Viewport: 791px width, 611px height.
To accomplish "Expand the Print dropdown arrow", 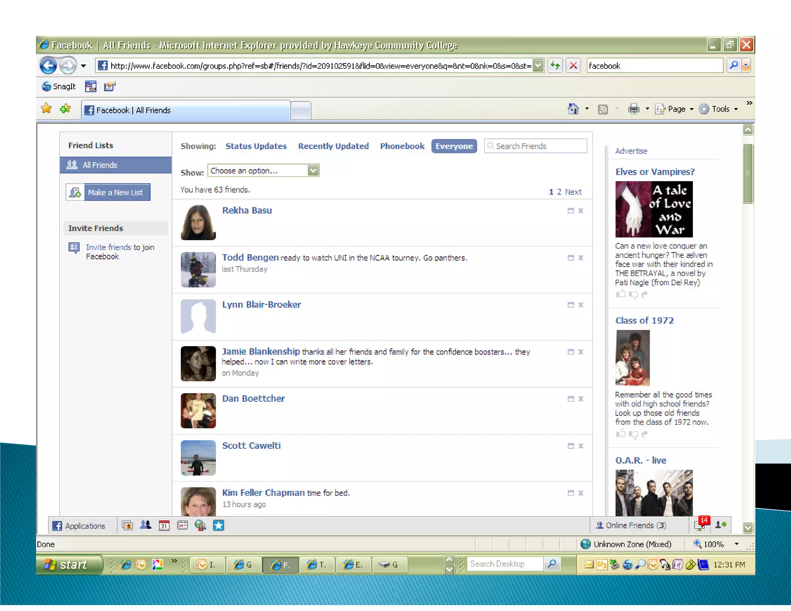I will pos(647,109).
